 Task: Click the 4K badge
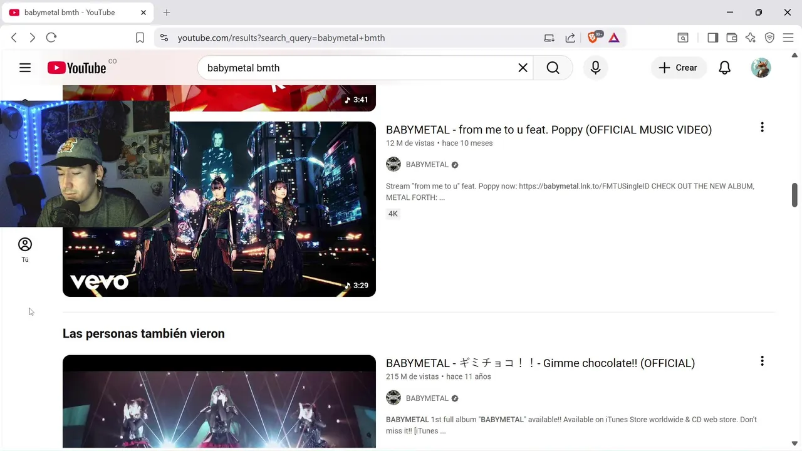click(393, 214)
